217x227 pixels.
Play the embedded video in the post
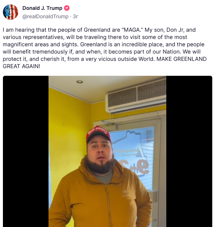(108, 151)
